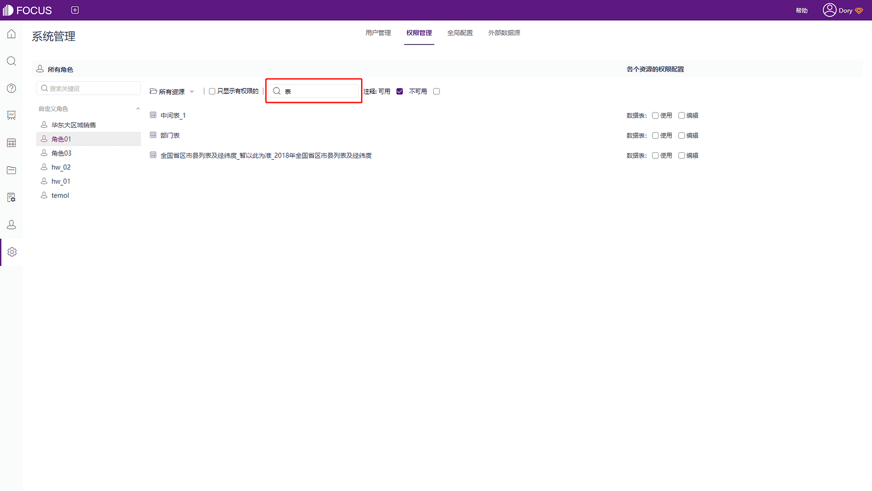Click the Dory username
872x491 pixels.
pyautogui.click(x=845, y=11)
